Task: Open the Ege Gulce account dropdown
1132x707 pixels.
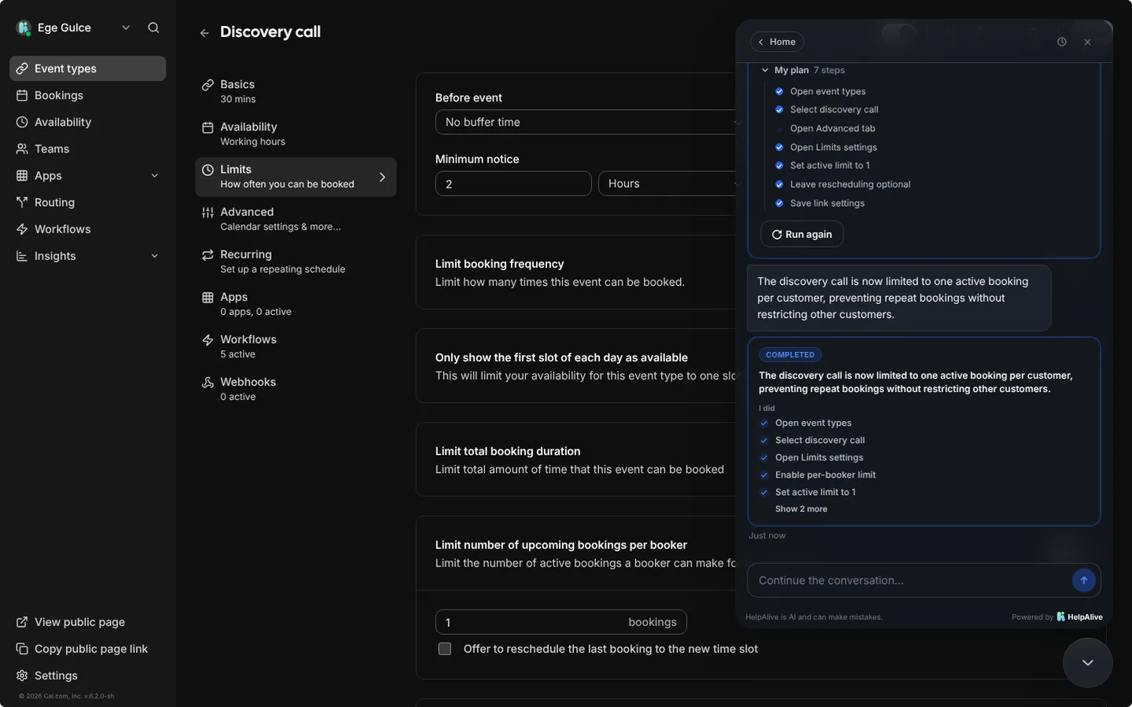Action: [73, 27]
